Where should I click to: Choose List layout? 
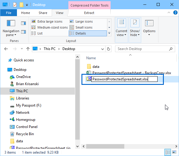point(37,33)
